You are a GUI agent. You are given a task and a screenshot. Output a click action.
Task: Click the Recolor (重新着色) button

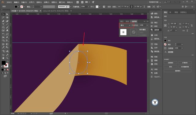[x=178, y=71]
